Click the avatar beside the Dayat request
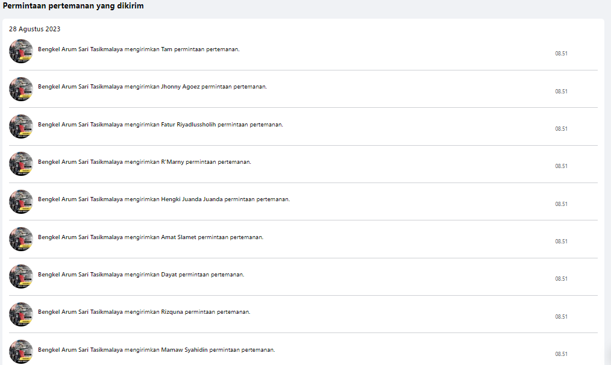The image size is (611, 365). [21, 276]
